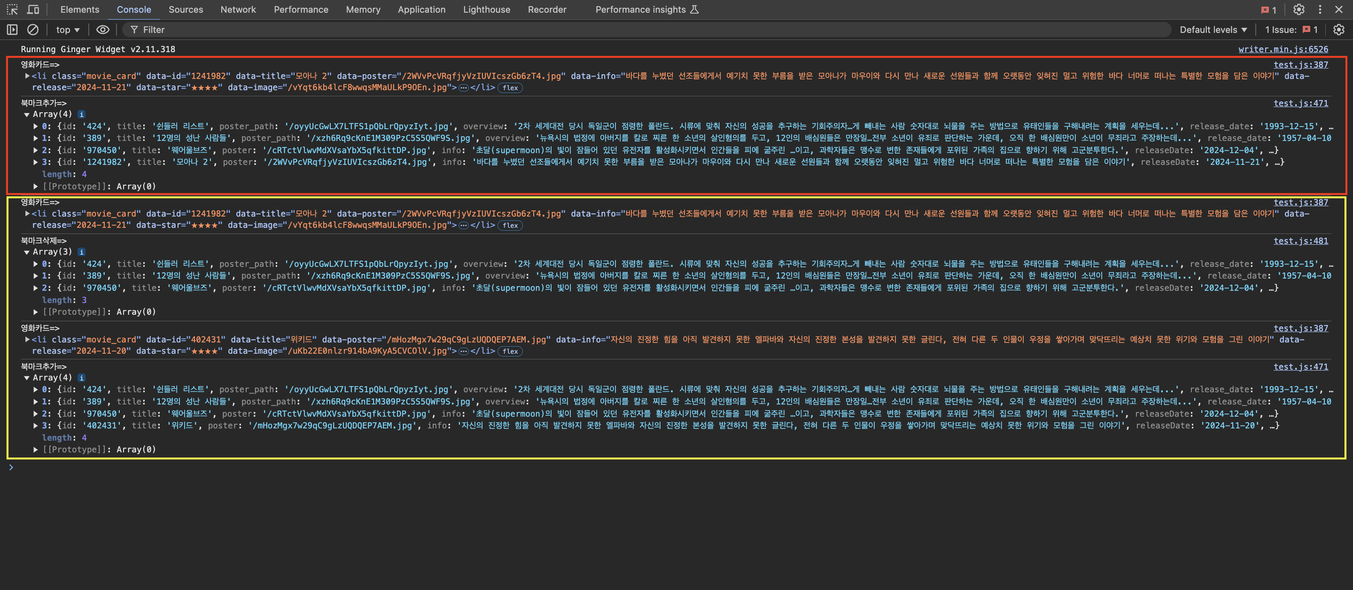
Task: Open the Default levels dropdown
Action: click(x=1213, y=30)
